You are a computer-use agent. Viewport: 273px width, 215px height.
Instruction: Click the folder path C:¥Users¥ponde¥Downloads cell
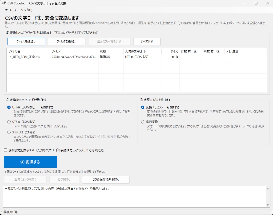[74, 57]
